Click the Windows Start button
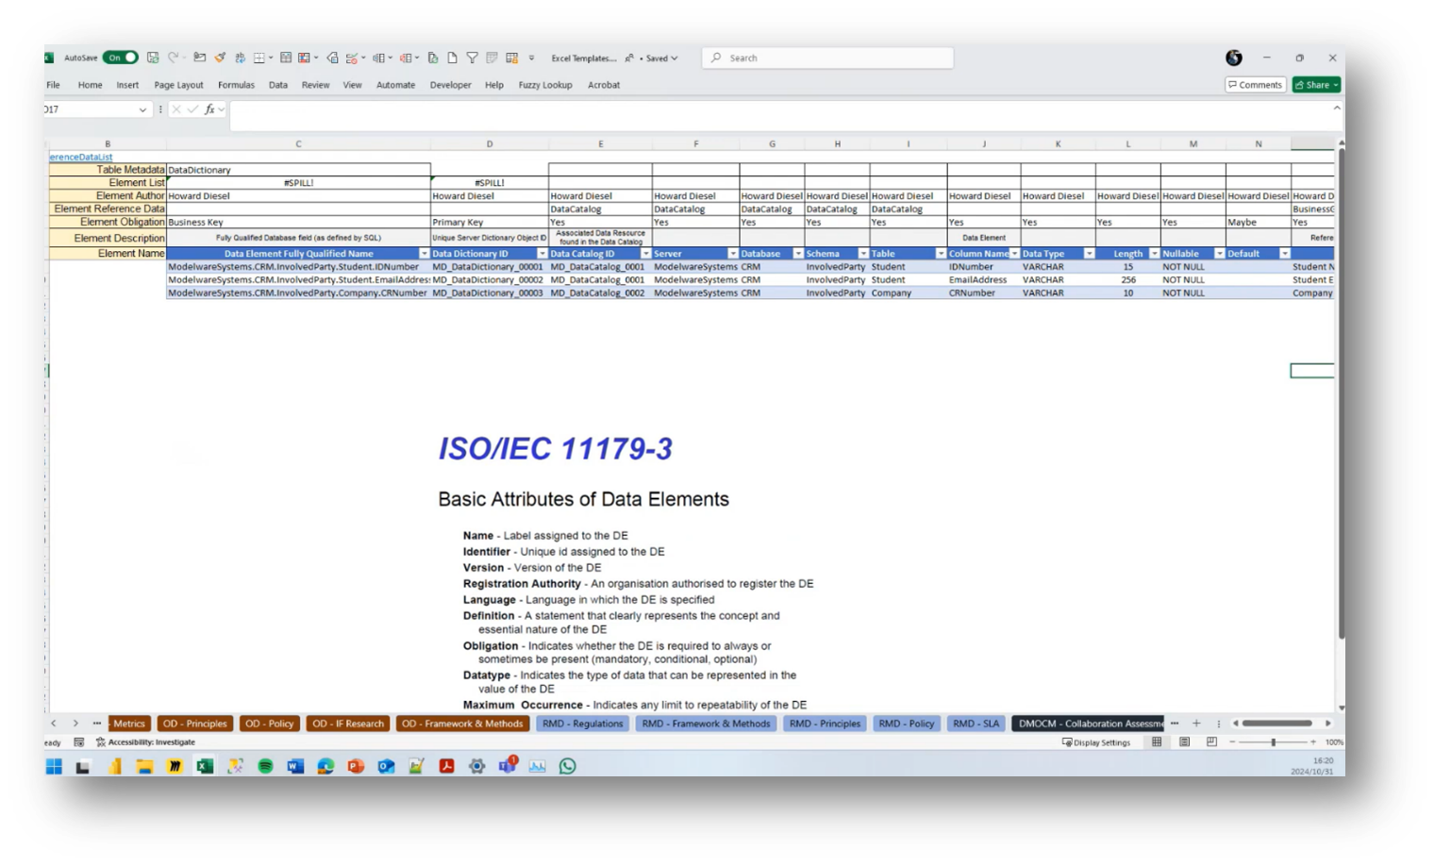Image resolution: width=1435 pixels, height=866 pixels. click(x=54, y=766)
